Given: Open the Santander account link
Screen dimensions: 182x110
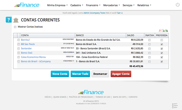Looking at the screenshot, I should coord(26,48).
